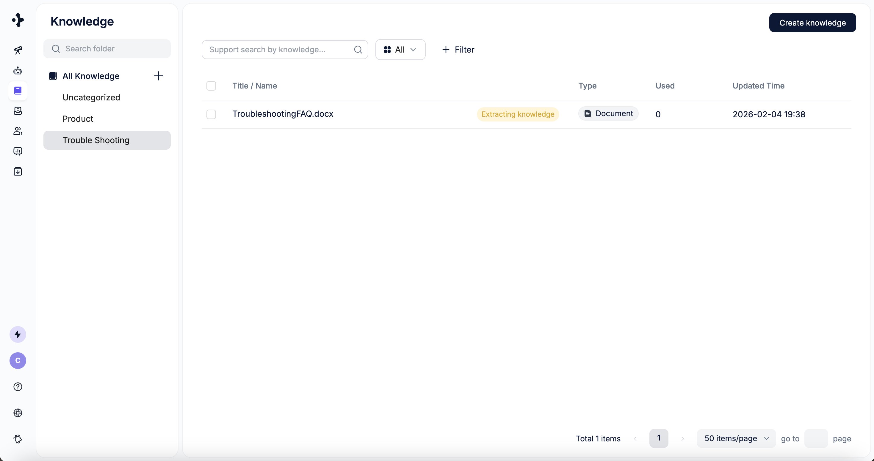Viewport: 874px width, 461px height.
Task: Click the Create knowledge button
Action: click(812, 23)
